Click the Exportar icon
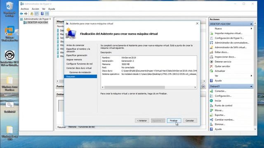 click(x=212, y=115)
